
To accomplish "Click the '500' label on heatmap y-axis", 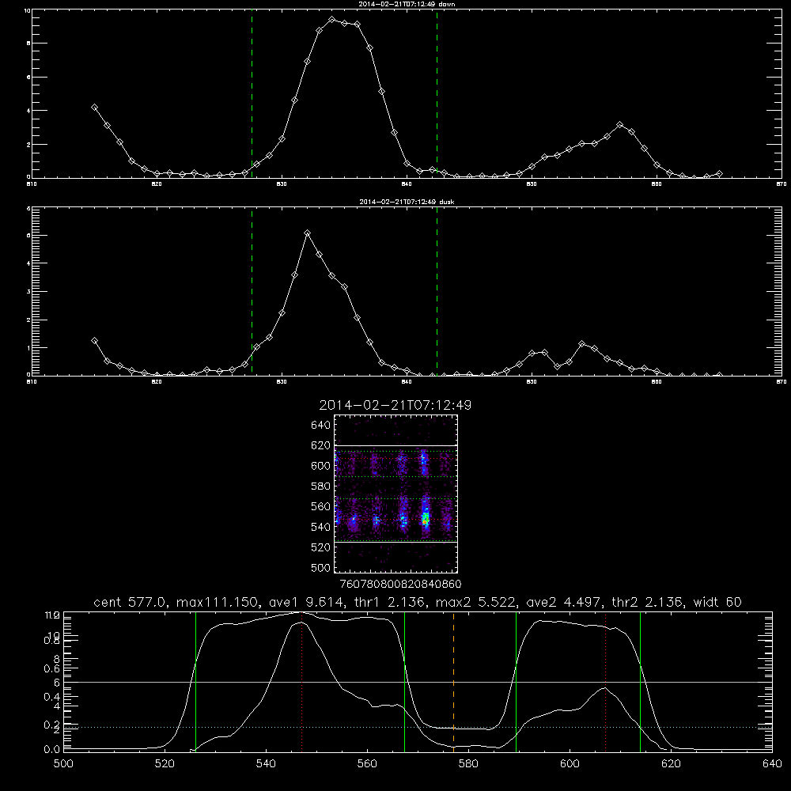I will [x=321, y=567].
